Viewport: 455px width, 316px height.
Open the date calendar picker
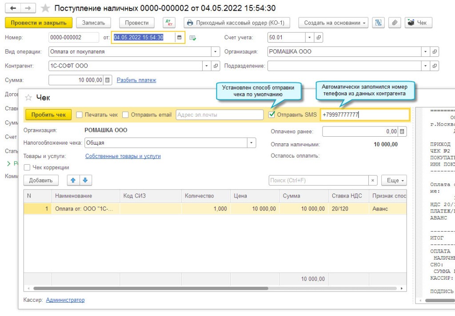tap(180, 37)
